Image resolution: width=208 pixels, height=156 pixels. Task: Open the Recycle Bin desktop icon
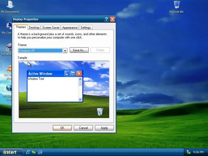[177, 7]
